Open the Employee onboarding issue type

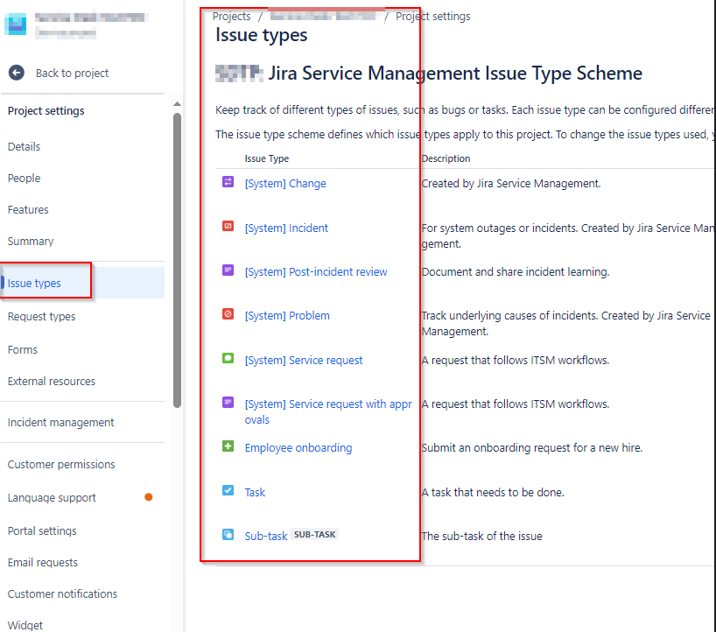[x=298, y=448]
